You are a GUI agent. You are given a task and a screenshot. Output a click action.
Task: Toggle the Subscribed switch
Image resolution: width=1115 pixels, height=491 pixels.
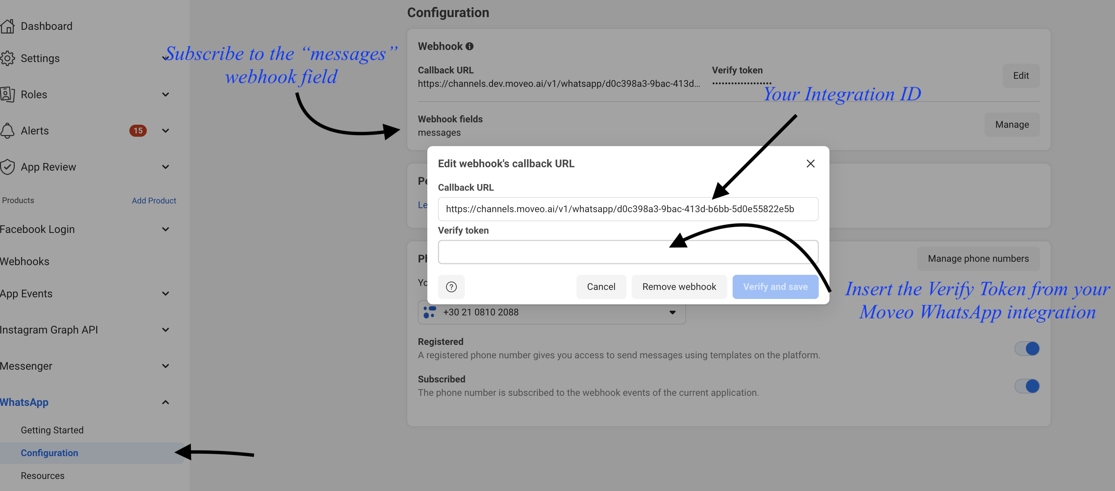pos(1027,386)
